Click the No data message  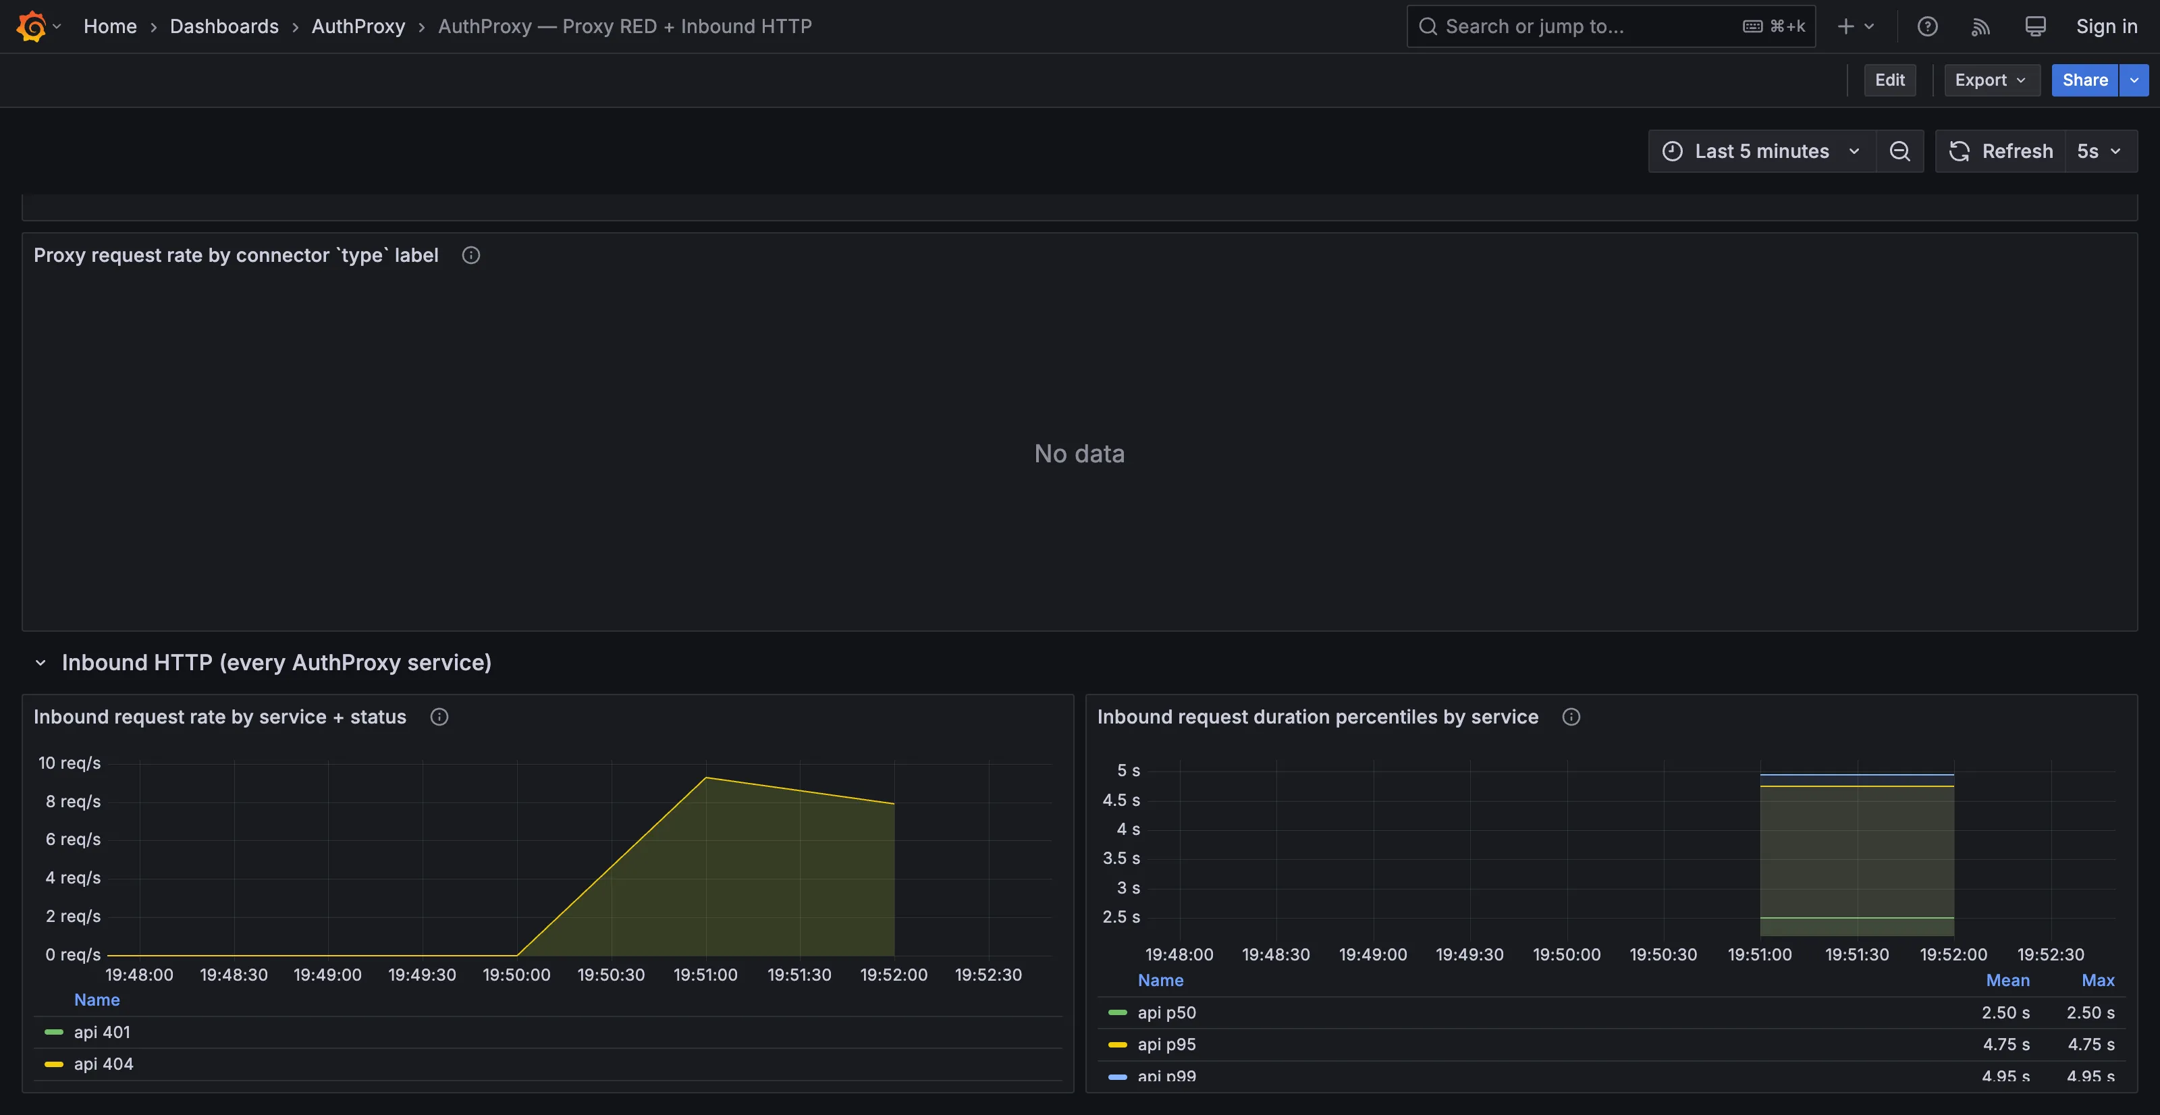click(x=1079, y=454)
